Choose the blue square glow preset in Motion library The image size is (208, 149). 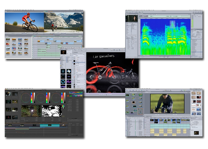pos(63,72)
